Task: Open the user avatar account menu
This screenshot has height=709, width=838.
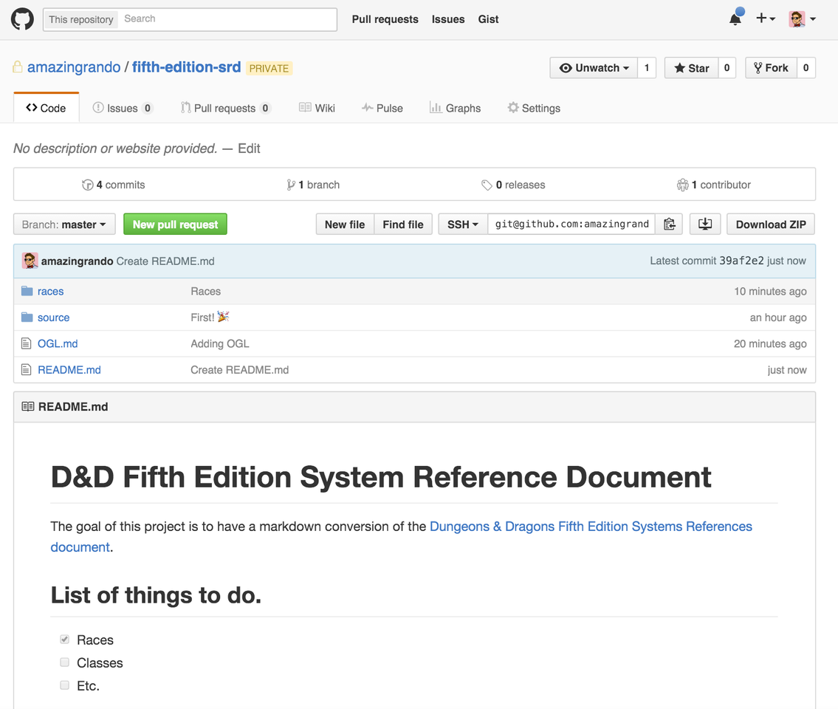Action: pos(803,18)
